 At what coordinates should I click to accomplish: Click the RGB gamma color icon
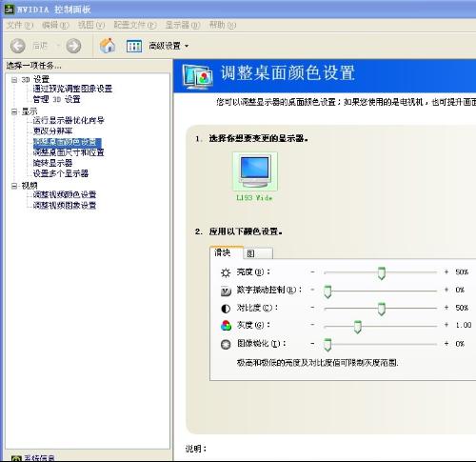226,326
